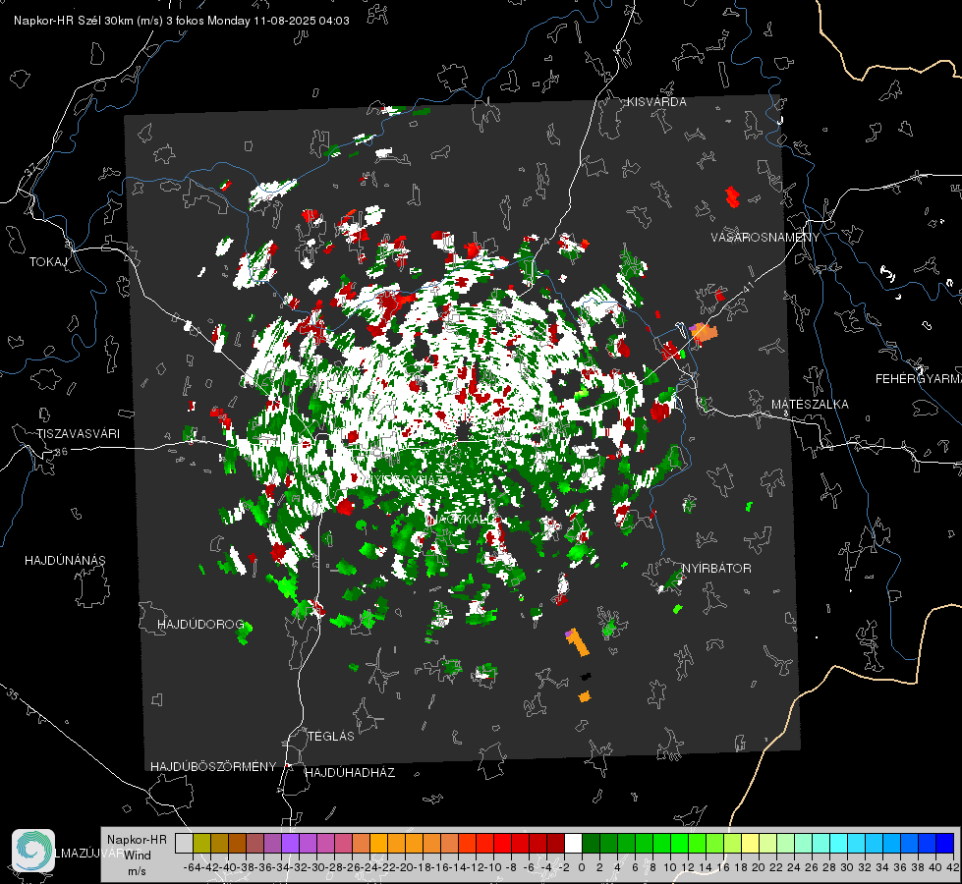Choose the blue swatch between 40 and 42
The height and width of the screenshot is (884, 962).
[945, 844]
